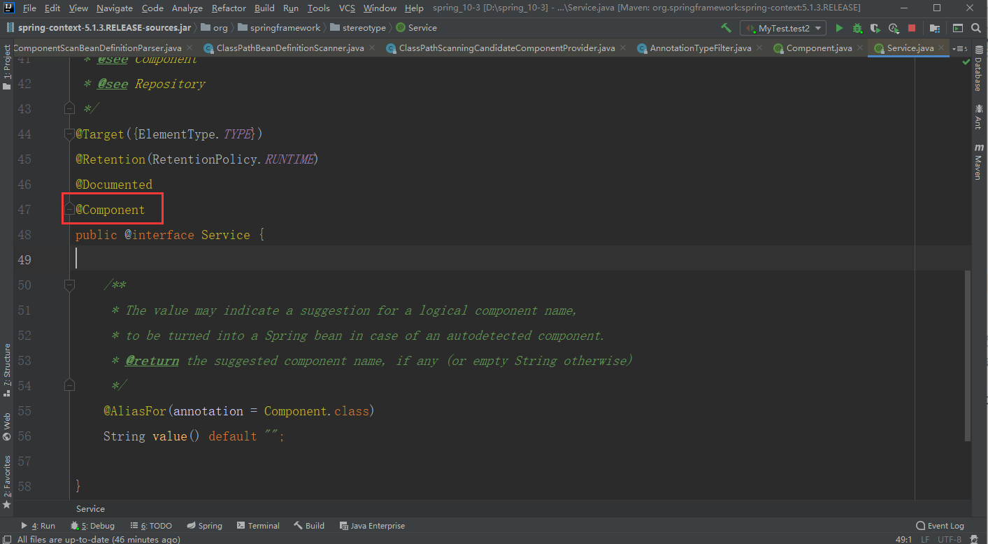Open the Spring tool window
This screenshot has width=988, height=544.
[x=204, y=526]
